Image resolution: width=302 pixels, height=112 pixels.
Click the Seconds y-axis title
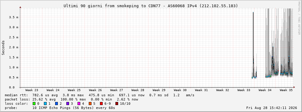click(x=3, y=48)
